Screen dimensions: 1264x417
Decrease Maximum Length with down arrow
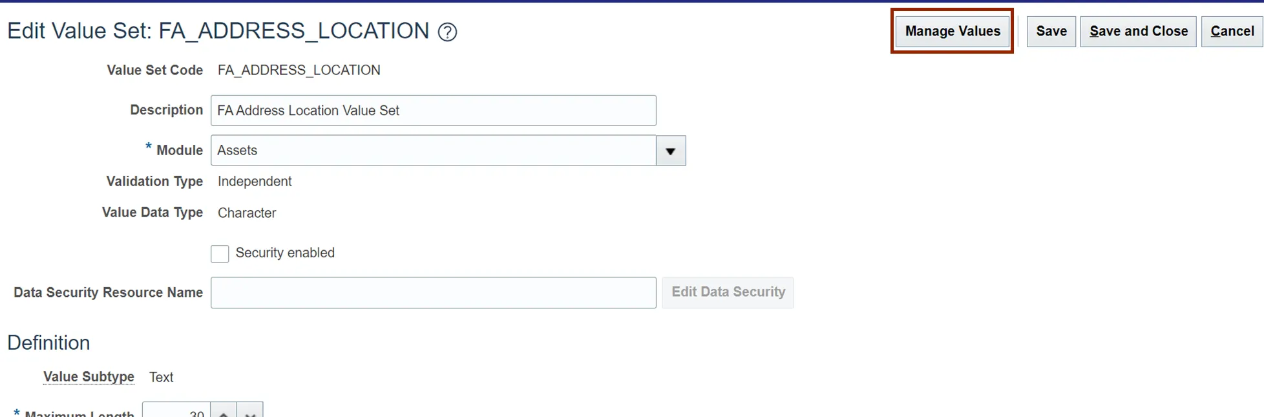(x=250, y=411)
